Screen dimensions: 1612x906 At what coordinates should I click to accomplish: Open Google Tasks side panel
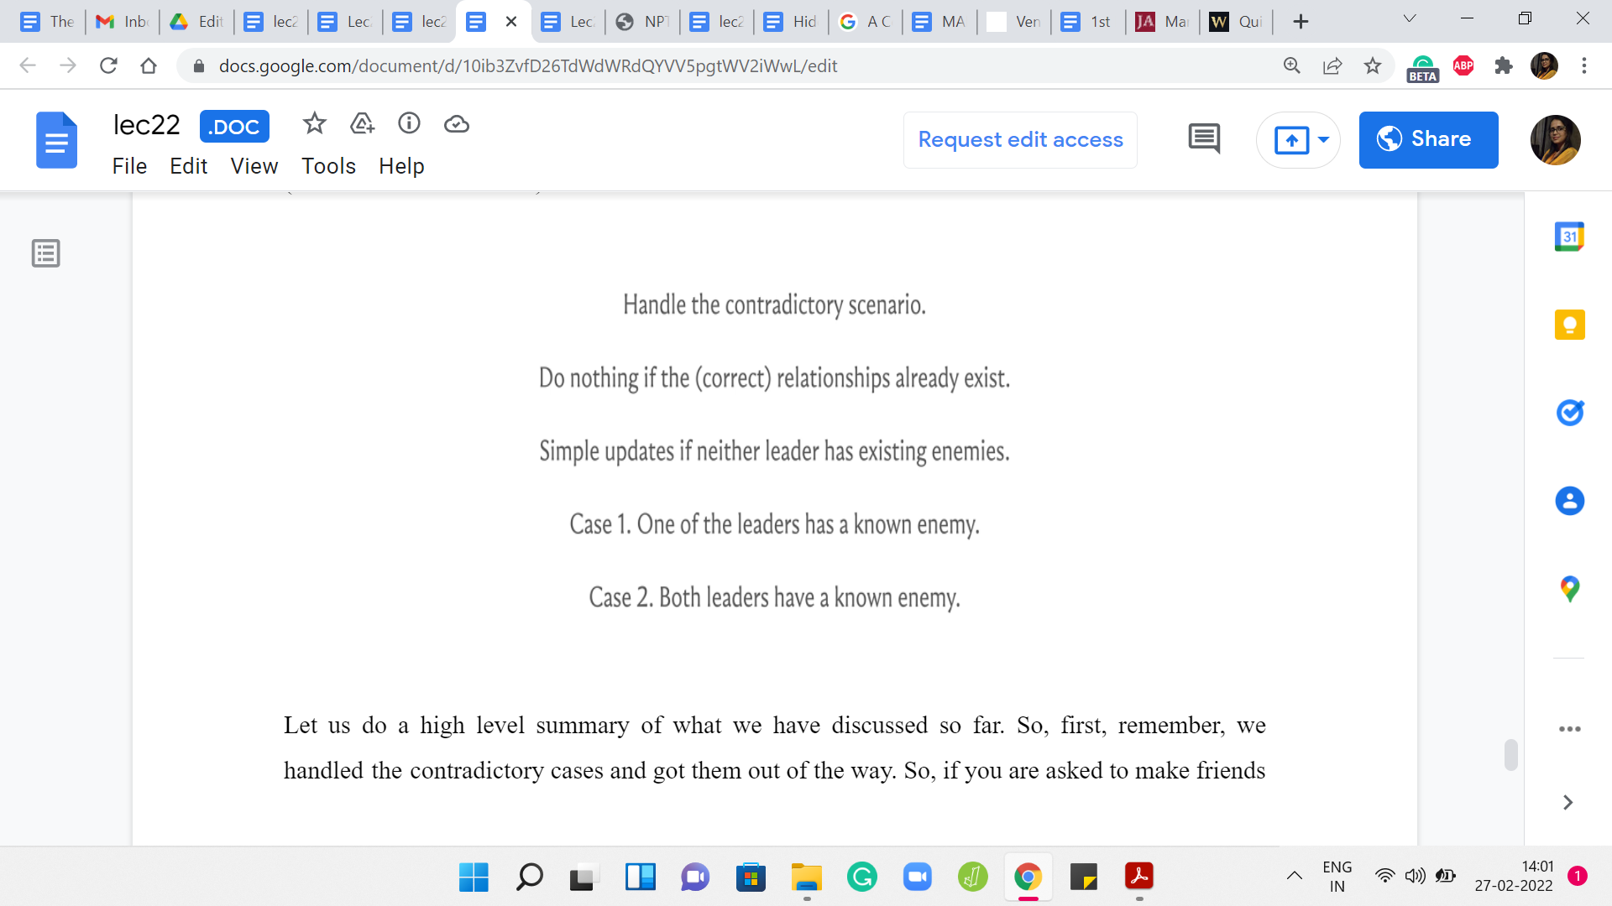(x=1569, y=413)
